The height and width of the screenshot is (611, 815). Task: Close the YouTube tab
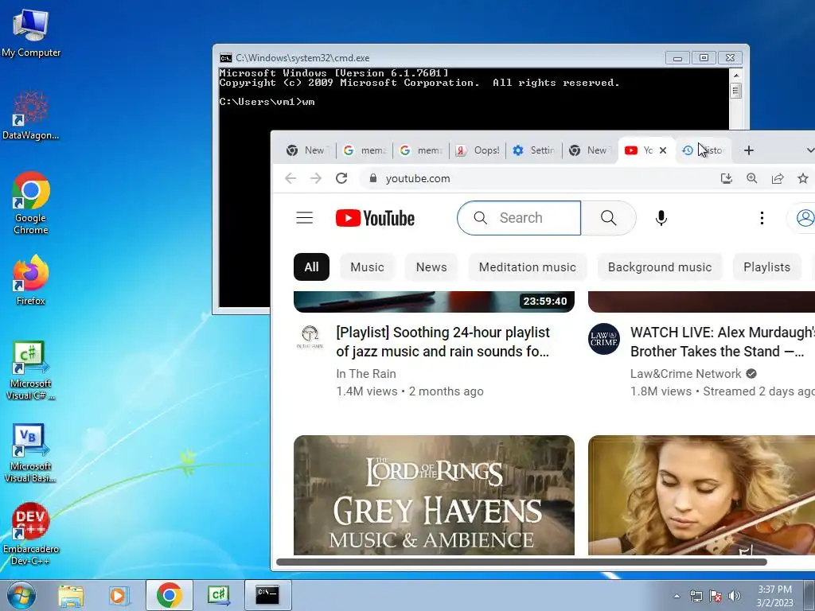[x=663, y=150]
